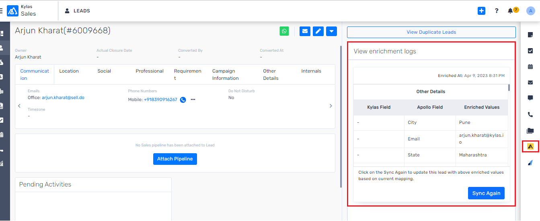Open the hamburger menu at top left

[x=1, y=11]
